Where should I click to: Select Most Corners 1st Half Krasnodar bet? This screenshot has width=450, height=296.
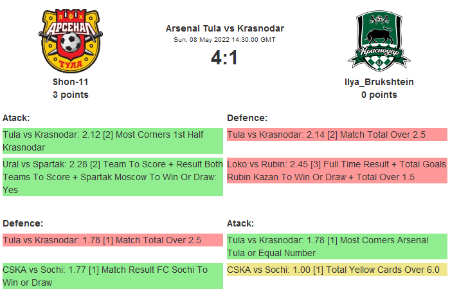[112, 140]
